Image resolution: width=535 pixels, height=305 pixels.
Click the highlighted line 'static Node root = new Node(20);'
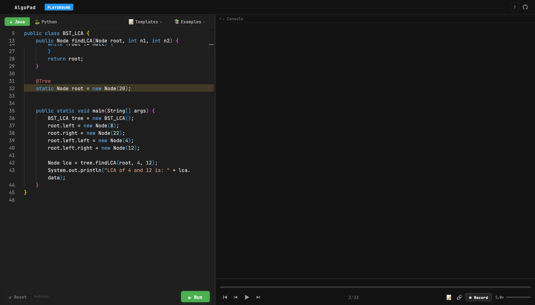[119, 88]
